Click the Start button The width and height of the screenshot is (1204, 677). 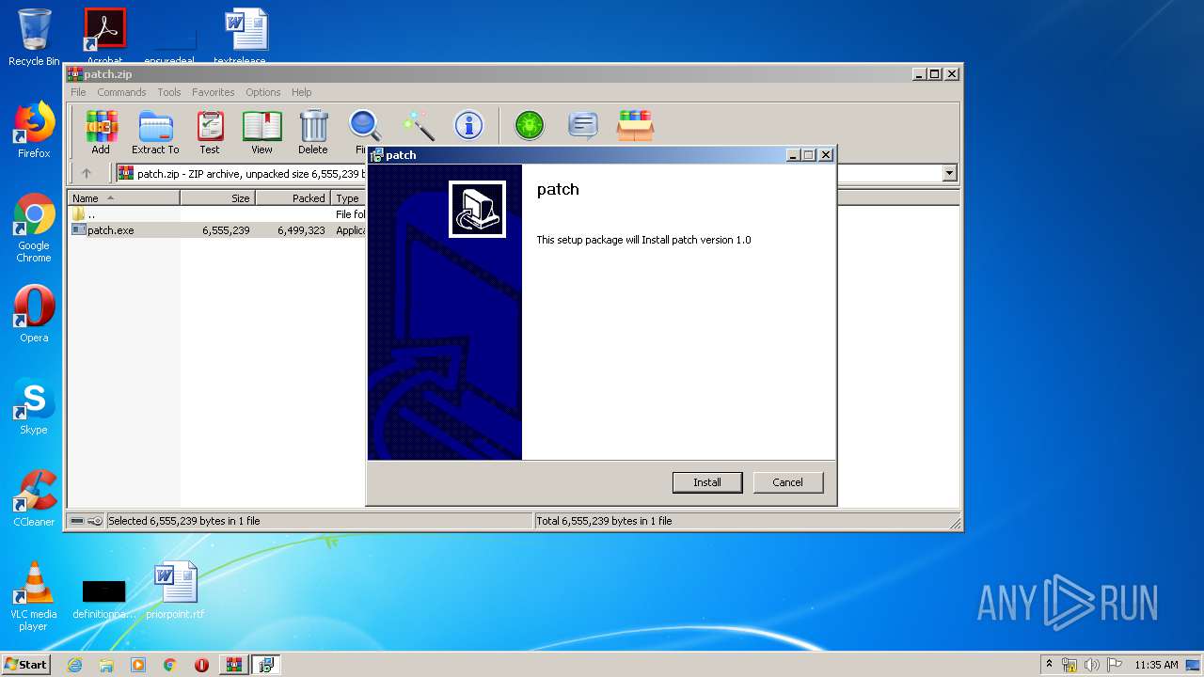[x=25, y=665]
